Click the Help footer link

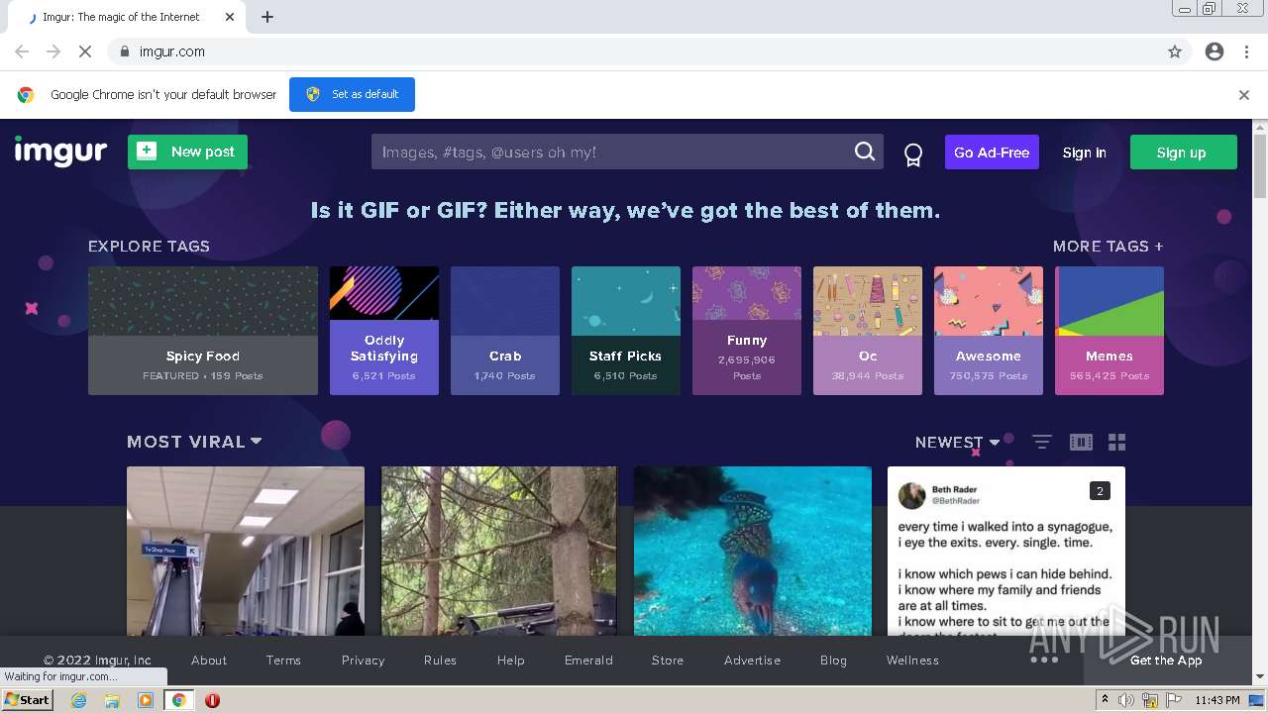[510, 660]
